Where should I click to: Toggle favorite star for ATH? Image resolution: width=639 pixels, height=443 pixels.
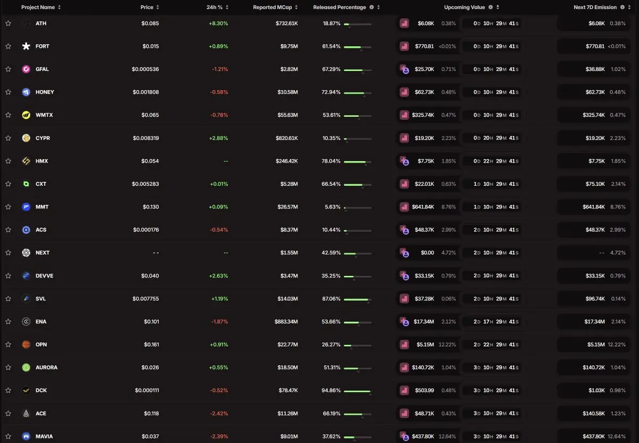8,23
